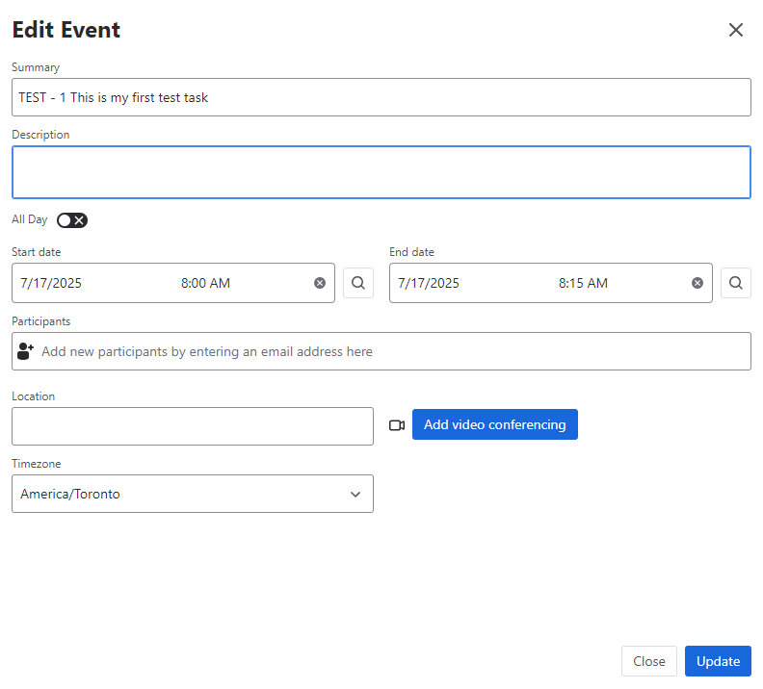
Task: Select the end date value 7/17/2025
Action: pos(429,283)
